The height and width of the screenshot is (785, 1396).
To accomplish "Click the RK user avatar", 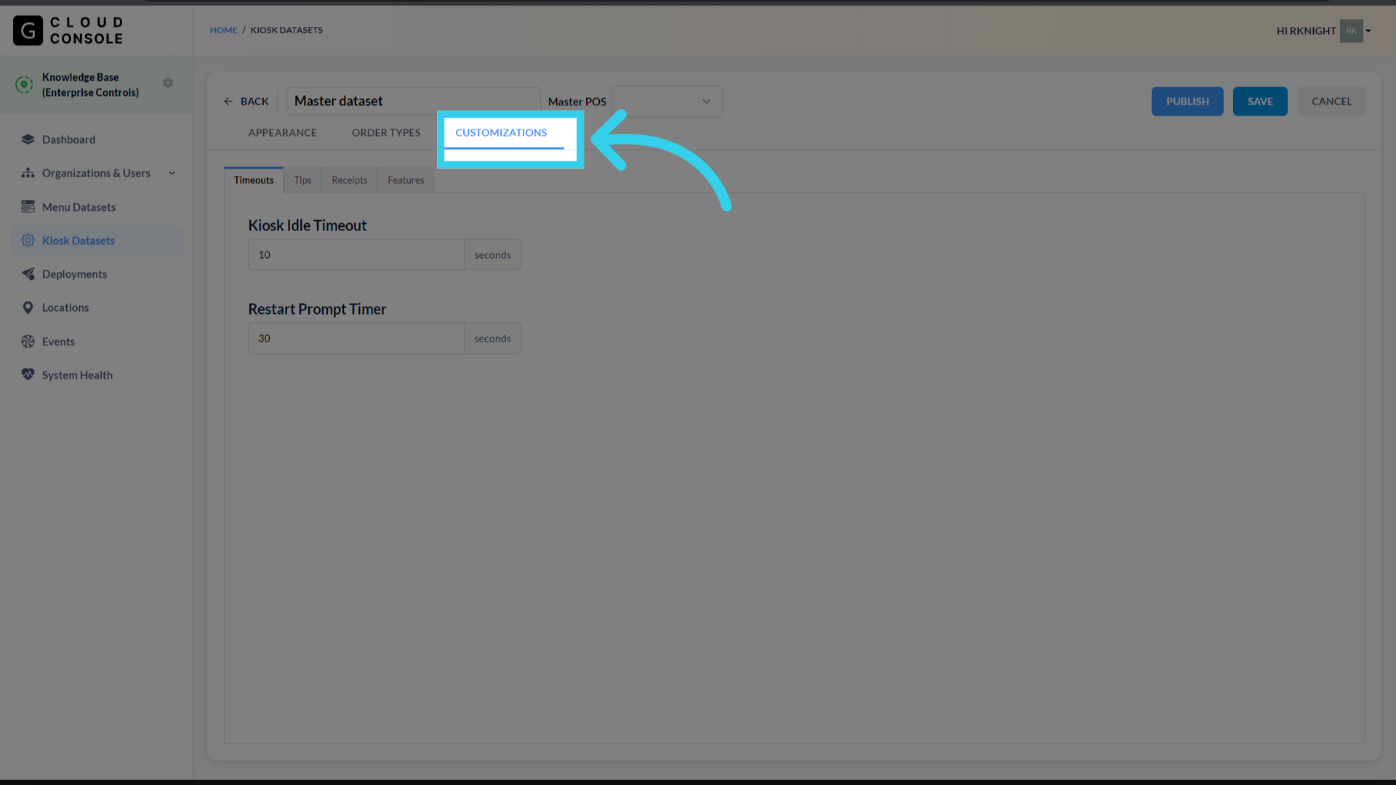I will click(x=1351, y=31).
